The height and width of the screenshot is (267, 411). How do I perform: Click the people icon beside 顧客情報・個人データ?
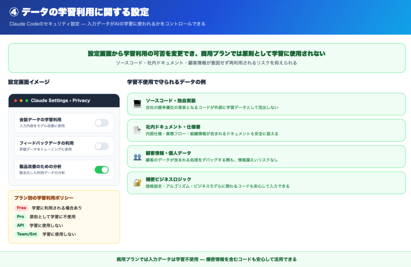pos(137,156)
